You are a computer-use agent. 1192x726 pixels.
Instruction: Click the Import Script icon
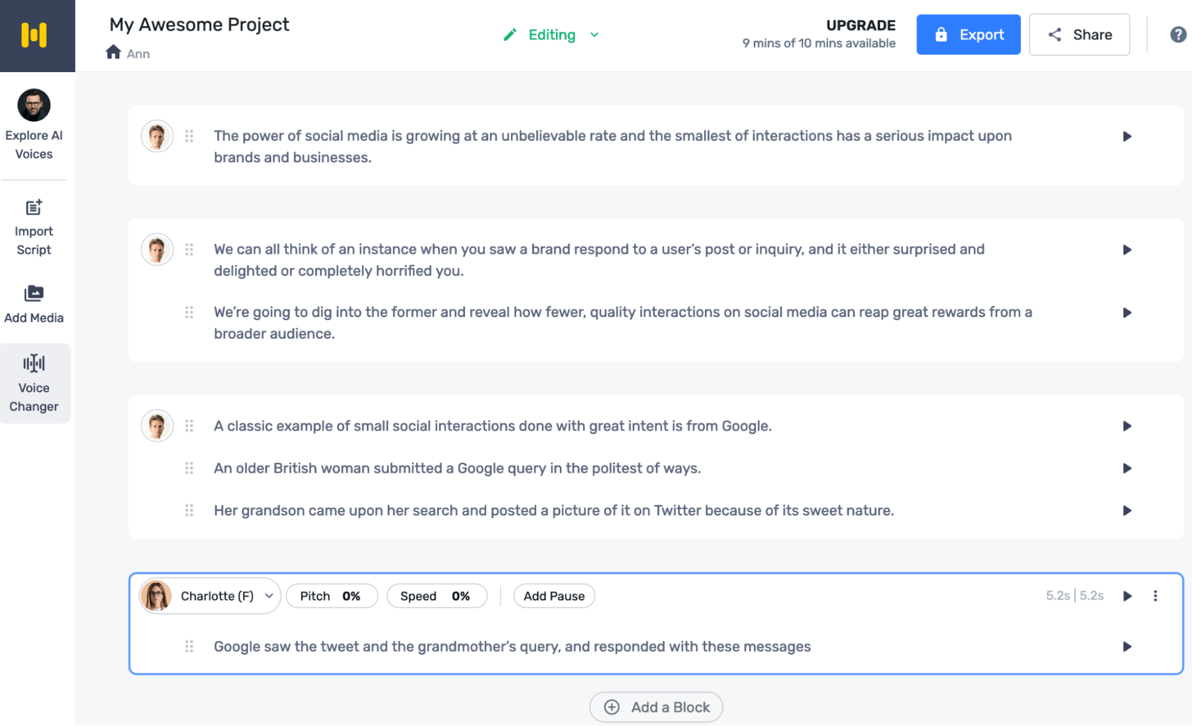click(x=34, y=207)
